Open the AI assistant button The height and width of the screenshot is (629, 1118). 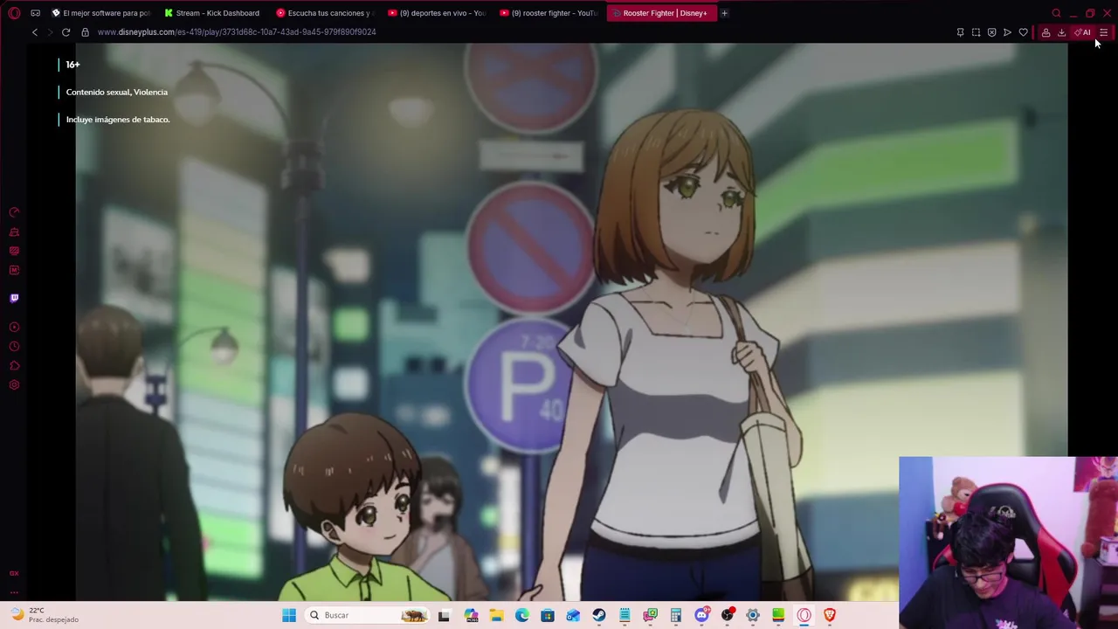1083,32
